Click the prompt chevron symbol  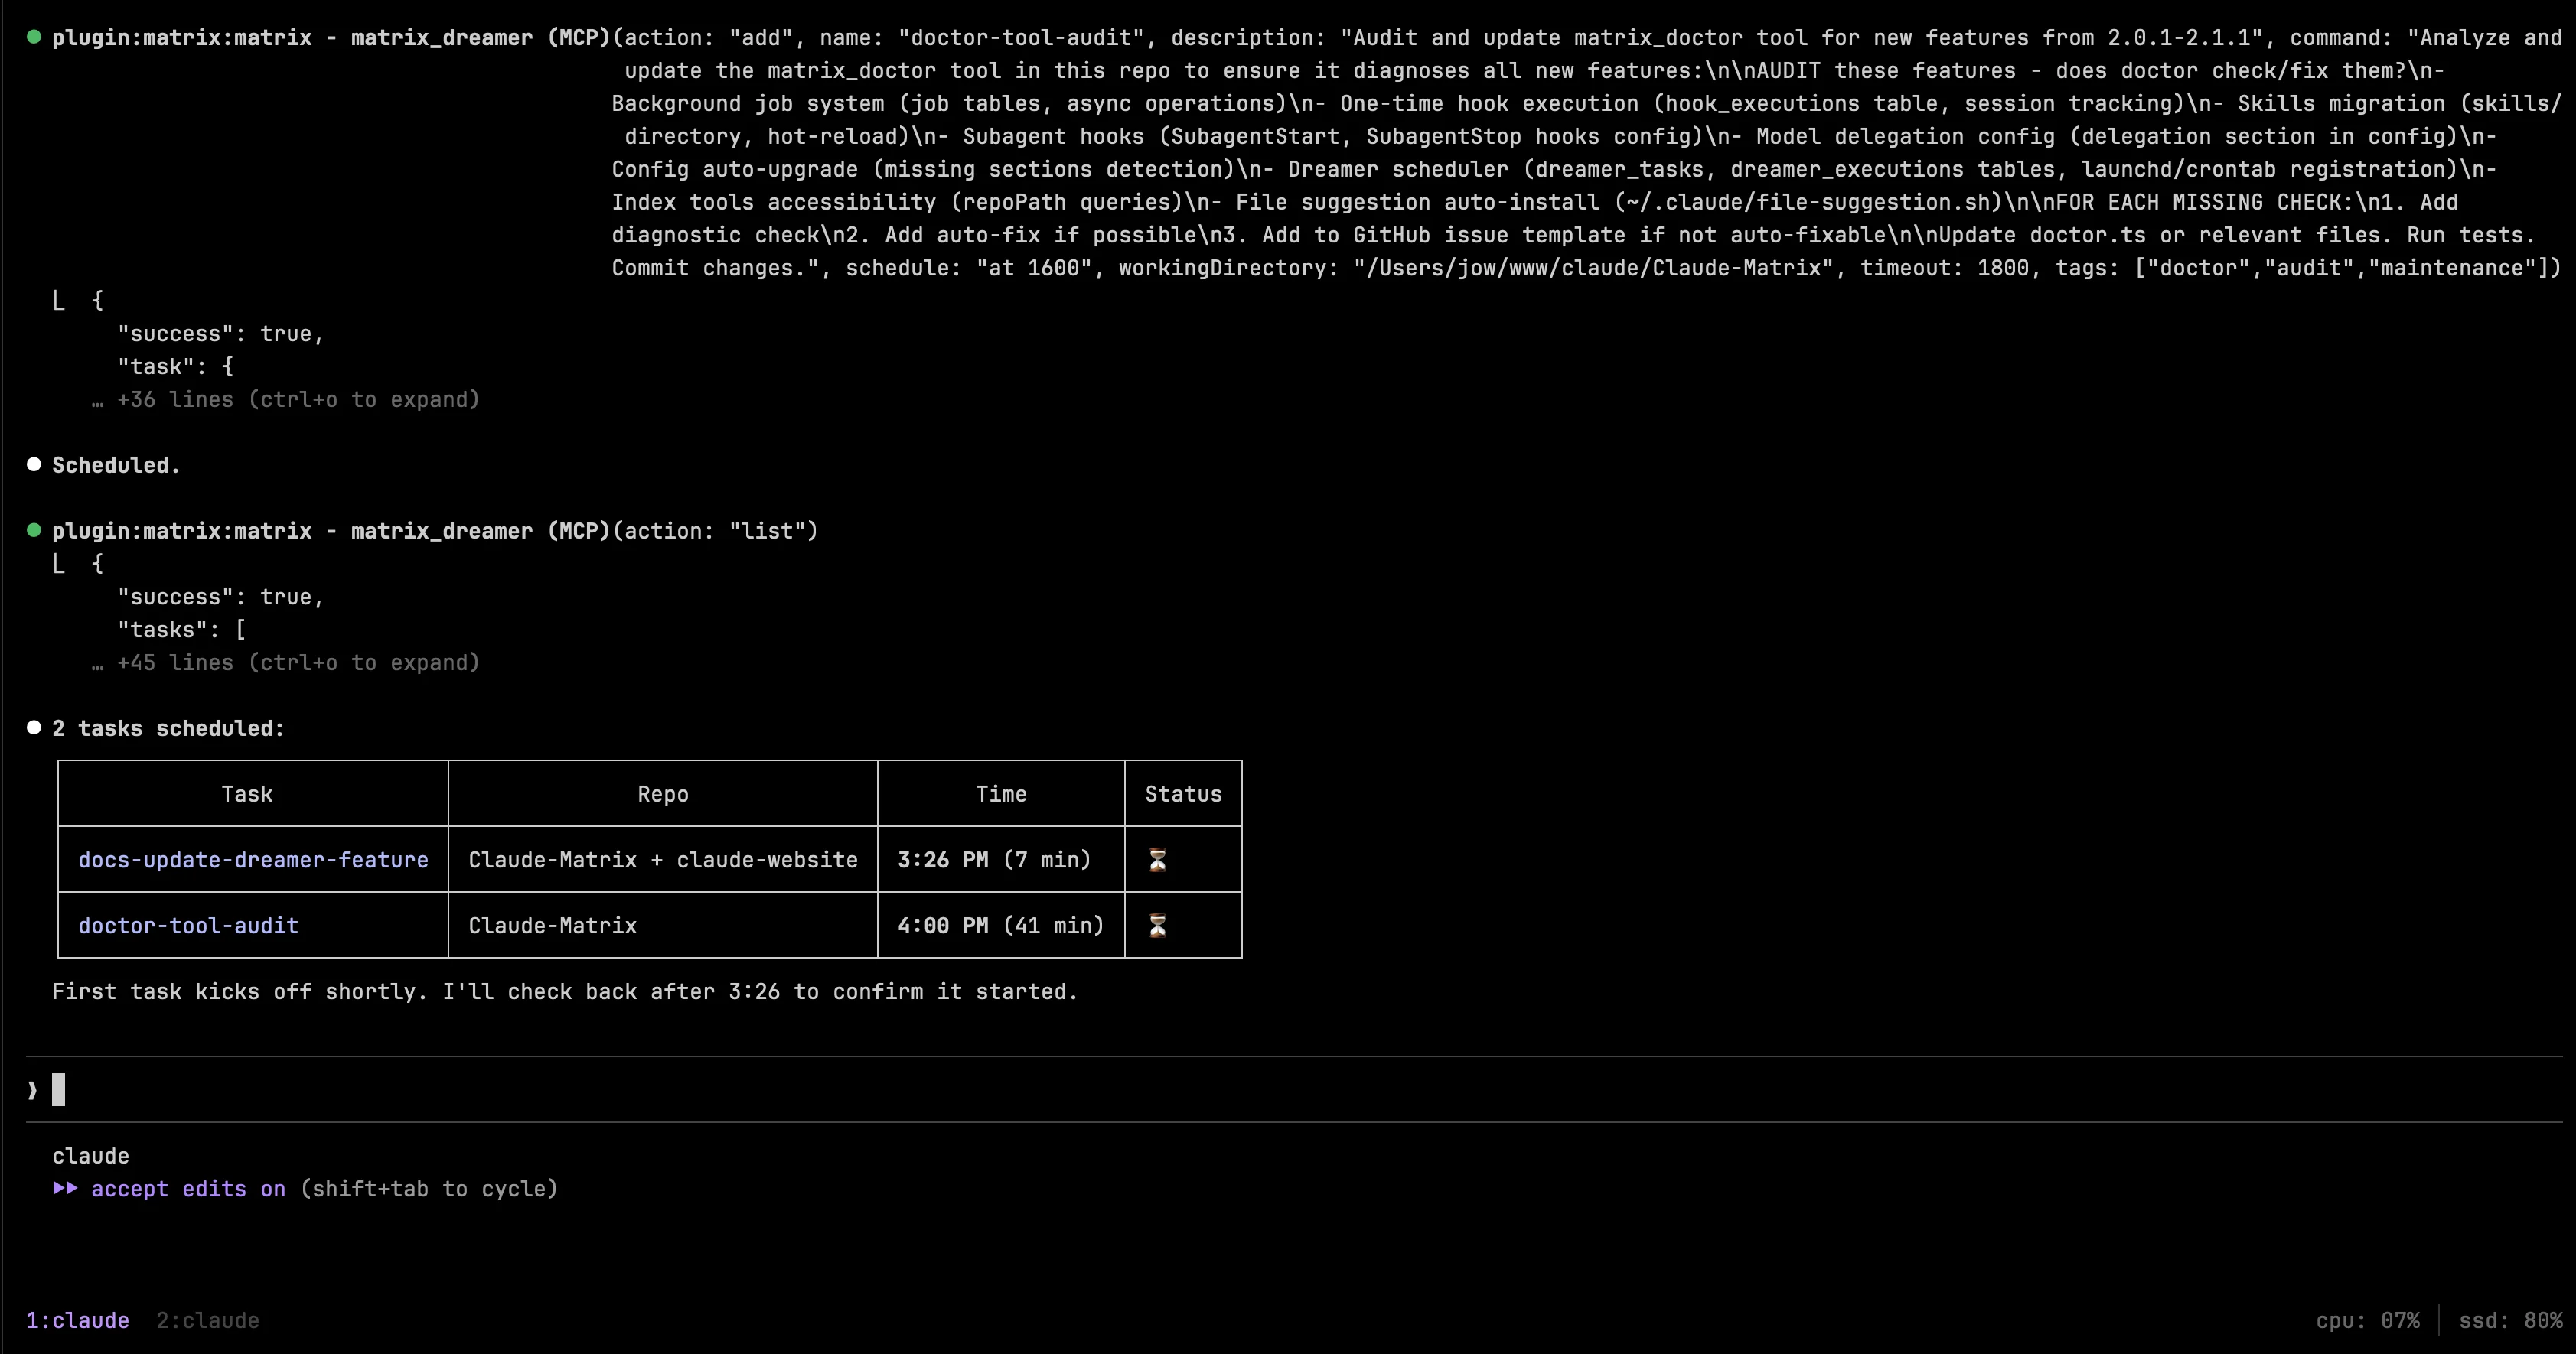[33, 1090]
